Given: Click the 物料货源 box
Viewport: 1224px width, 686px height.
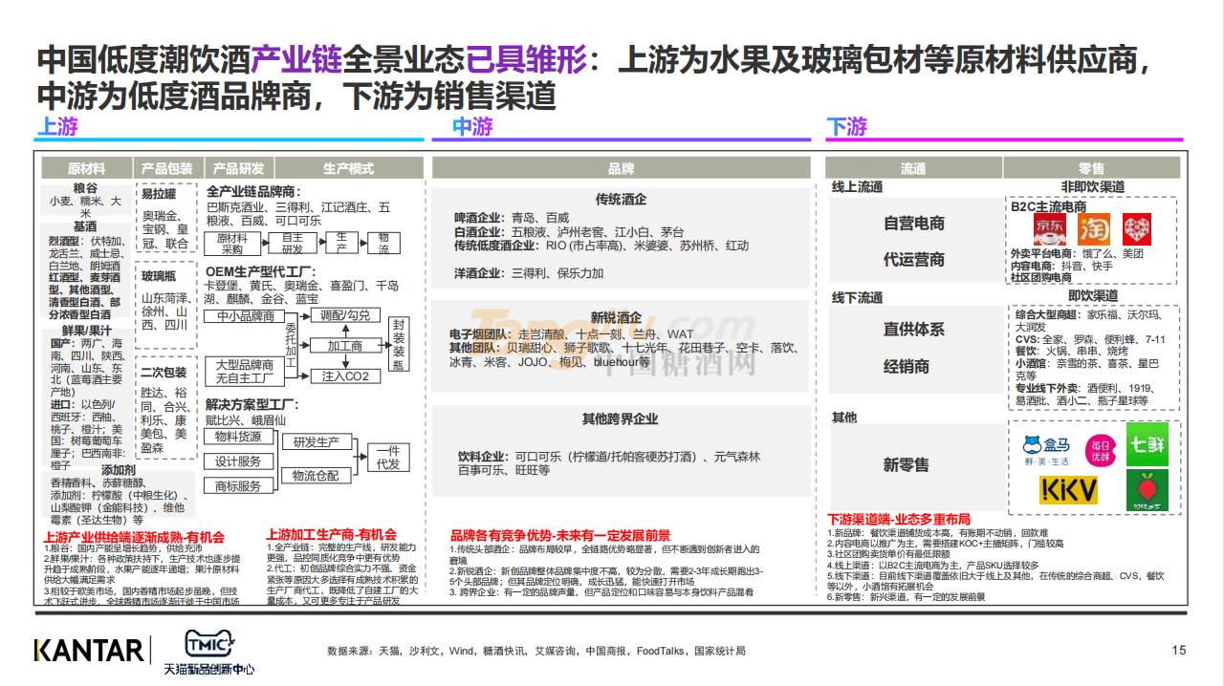Looking at the screenshot, I should pyautogui.click(x=238, y=437).
